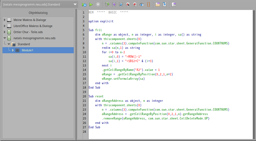Viewport: 256px width, 141px height.
Task: Collapse the natals messprogramm.neu.ods node
Action: pyautogui.click(x=5, y=38)
